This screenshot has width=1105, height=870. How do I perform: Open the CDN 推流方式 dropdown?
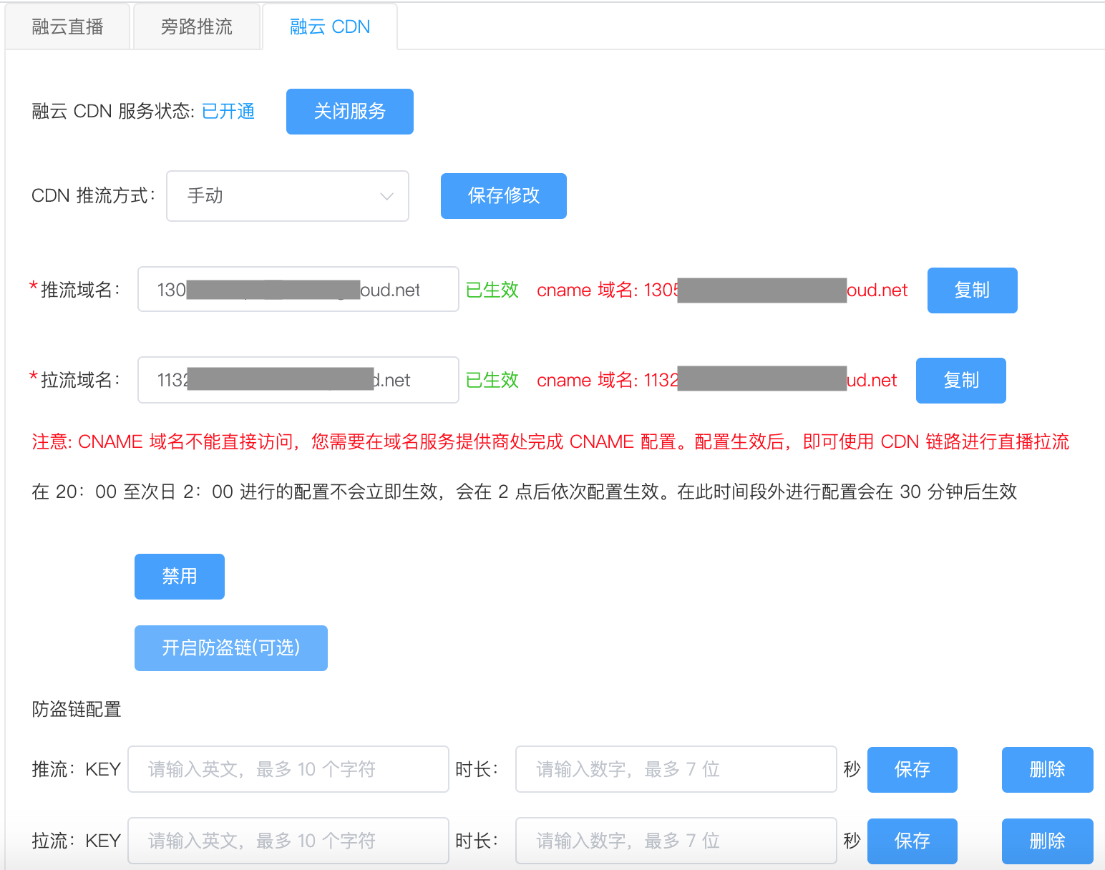pyautogui.click(x=288, y=196)
